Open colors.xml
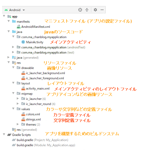Viewport: 165px width, 157px height. point(33,114)
